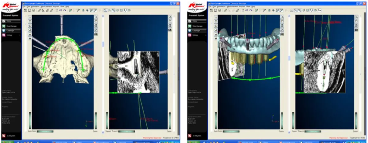This screenshot has width=368, height=143.
Task: Select hand pan tool beside bone 3D view
Action: (x=96, y=21)
